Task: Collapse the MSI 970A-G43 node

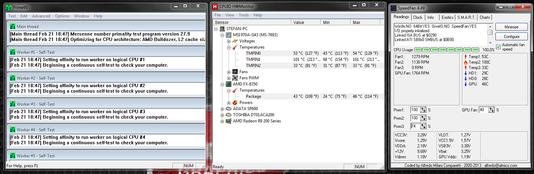Action: click(222, 35)
